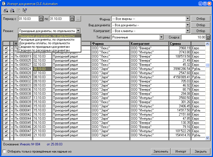Click the period selection ellipsis button
The image size is (213, 157).
pos(78,19)
